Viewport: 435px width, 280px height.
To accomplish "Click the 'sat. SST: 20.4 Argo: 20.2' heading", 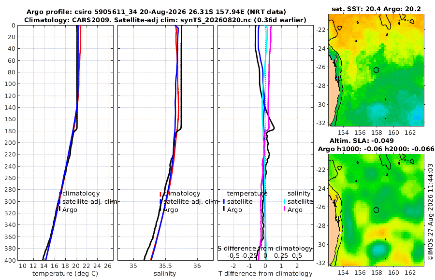I will tap(376, 9).
